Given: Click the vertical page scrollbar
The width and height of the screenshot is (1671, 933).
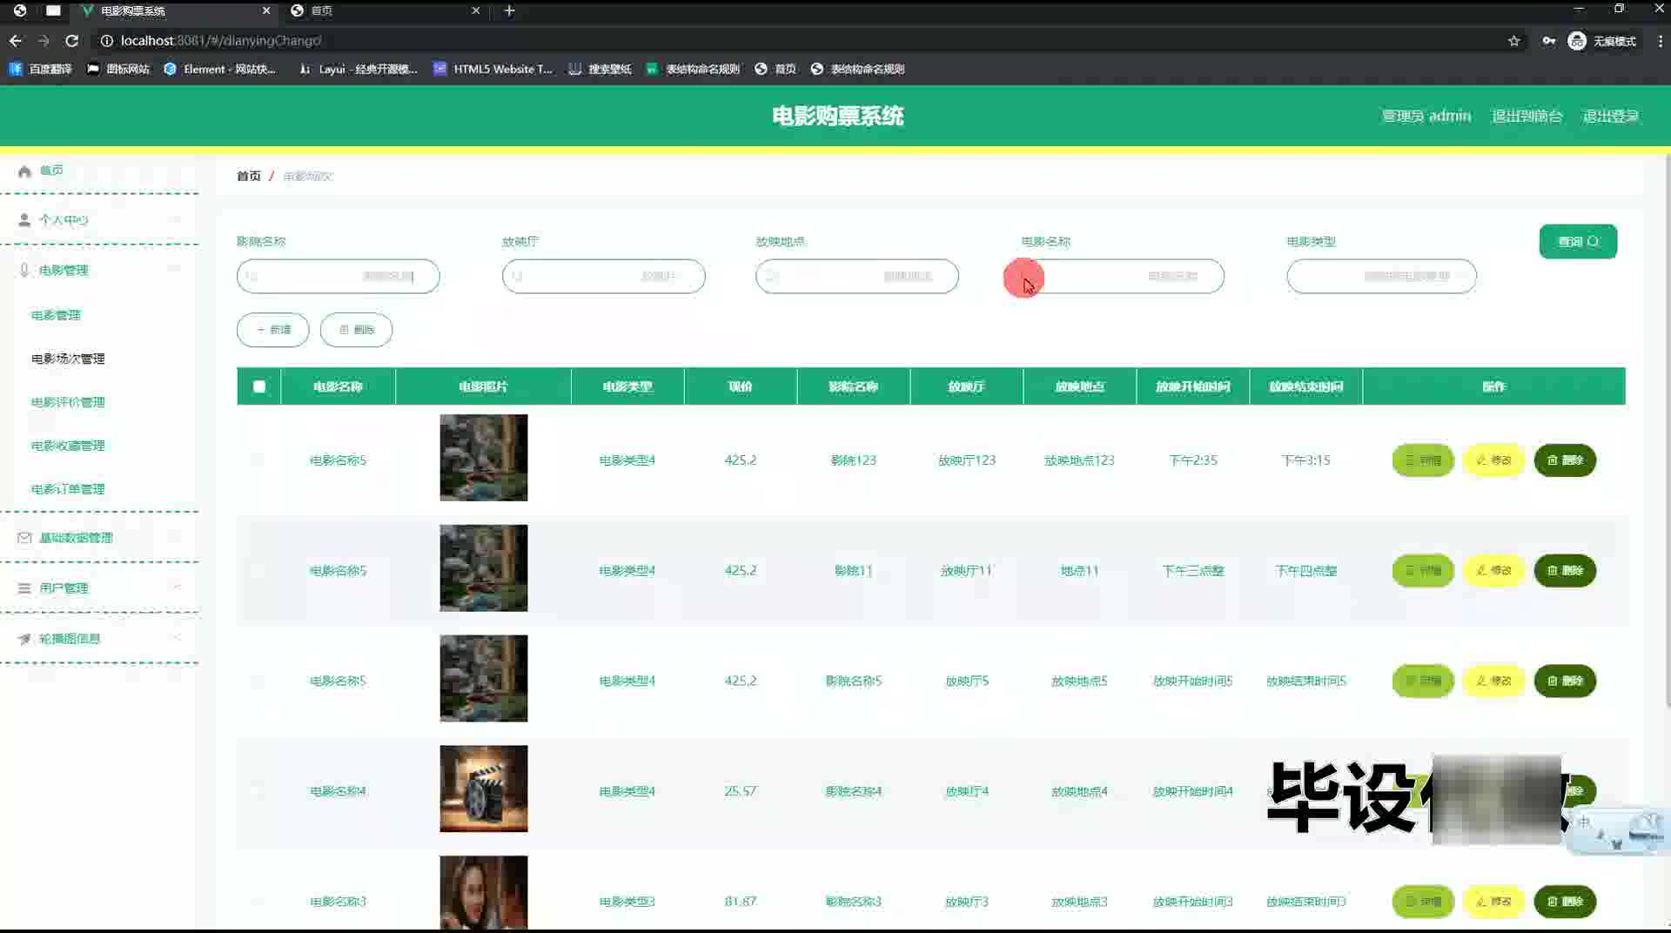Looking at the screenshot, I should tap(1667, 431).
